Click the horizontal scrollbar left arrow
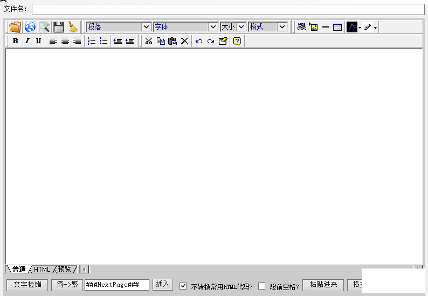 pyautogui.click(x=84, y=270)
